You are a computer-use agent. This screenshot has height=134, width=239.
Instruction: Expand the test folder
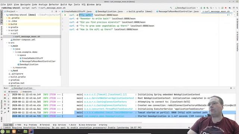(9, 71)
